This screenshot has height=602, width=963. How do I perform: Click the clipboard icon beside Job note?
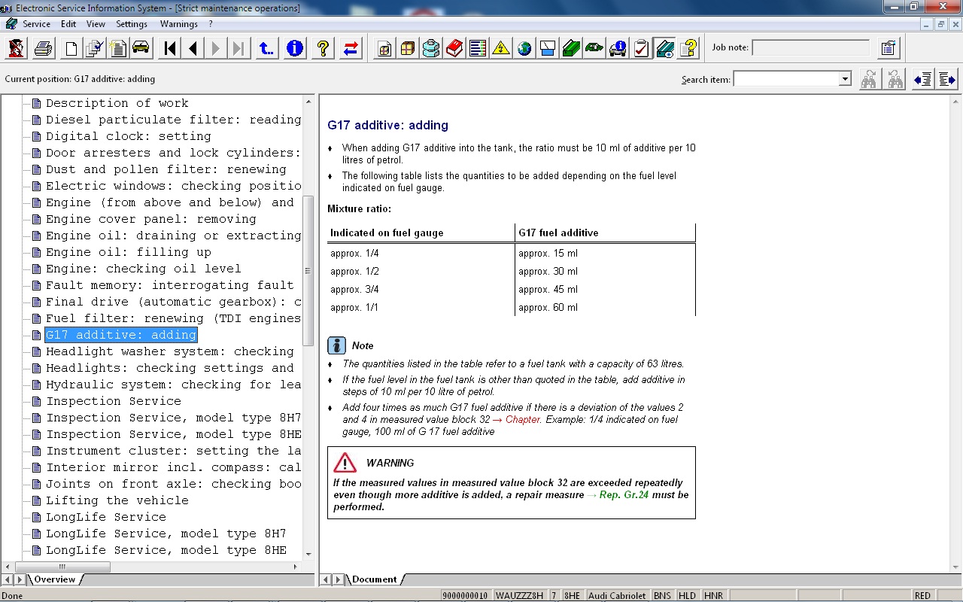tap(888, 49)
